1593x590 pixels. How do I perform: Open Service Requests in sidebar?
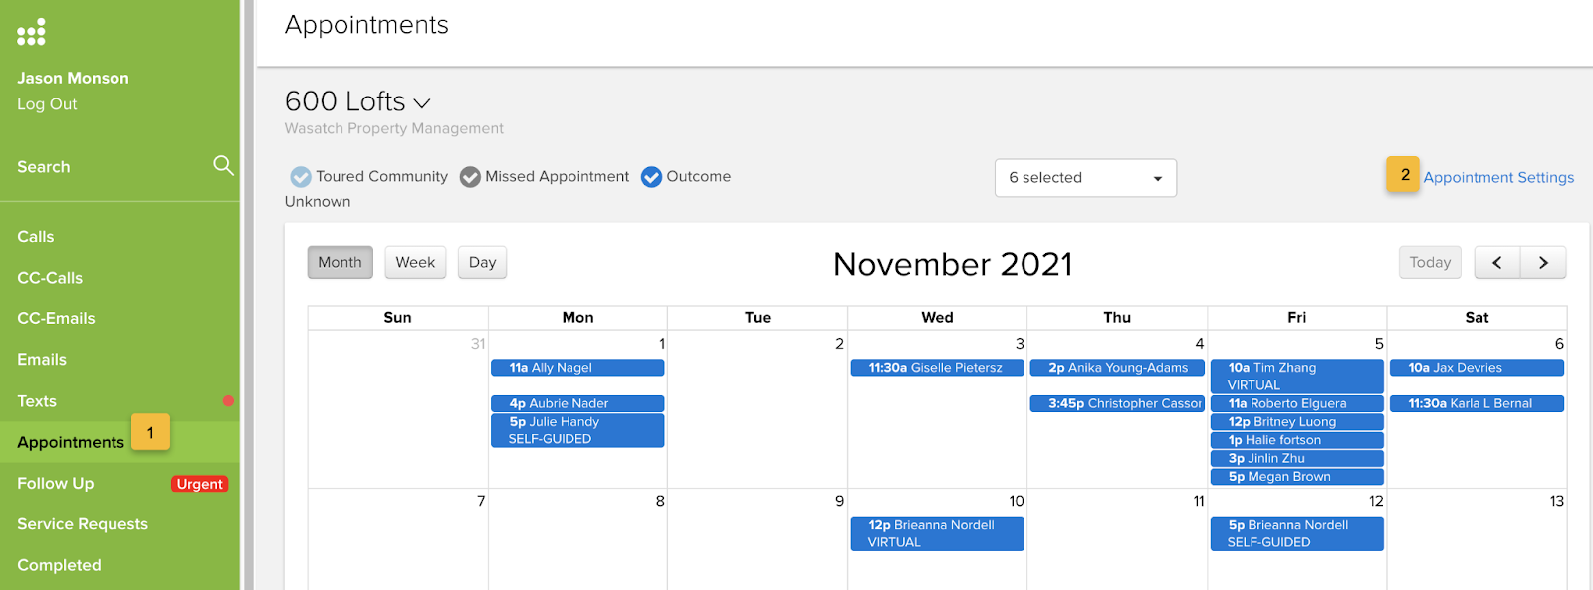(83, 524)
